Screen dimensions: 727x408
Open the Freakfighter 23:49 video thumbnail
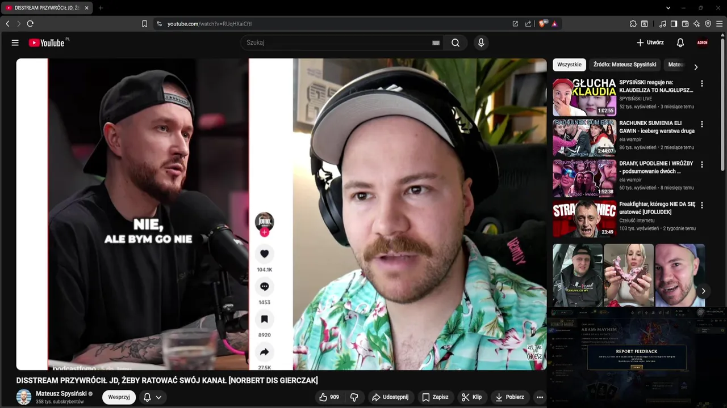584,219
